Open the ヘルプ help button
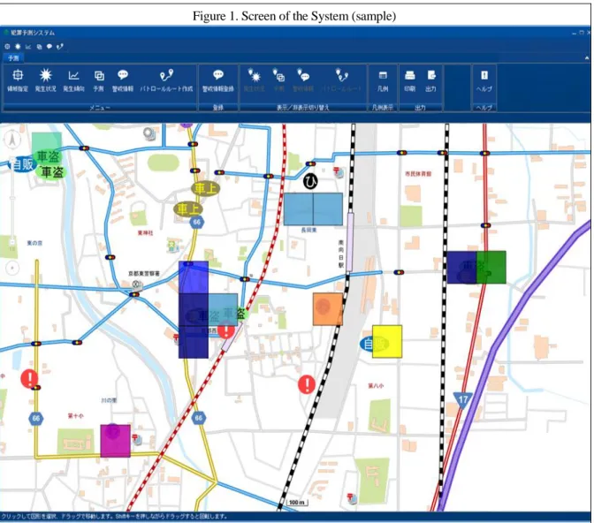 [x=484, y=80]
